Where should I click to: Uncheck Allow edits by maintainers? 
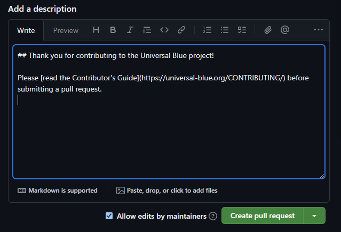[109, 216]
